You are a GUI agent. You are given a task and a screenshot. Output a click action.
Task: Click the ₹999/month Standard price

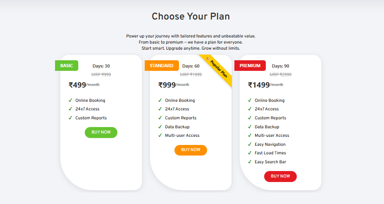coord(174,85)
